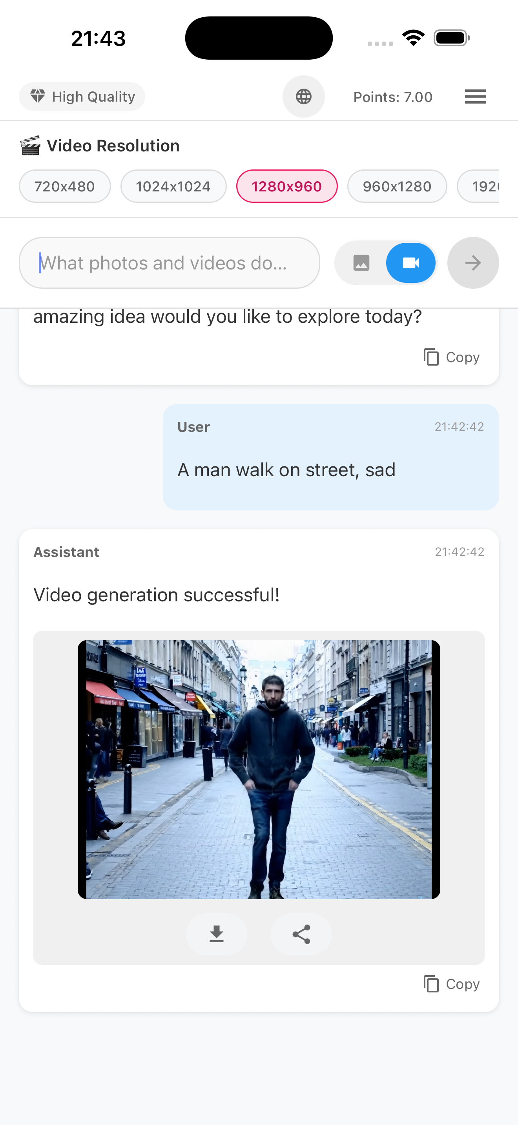Send prompt with the arrow button
This screenshot has height=1125, width=518.
pos(473,263)
